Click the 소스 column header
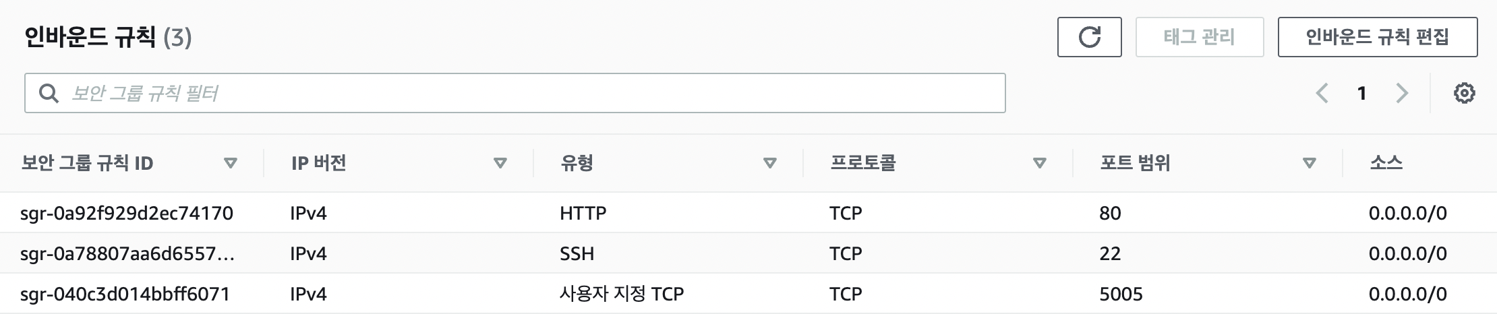This screenshot has height=314, width=1497. 1386,163
